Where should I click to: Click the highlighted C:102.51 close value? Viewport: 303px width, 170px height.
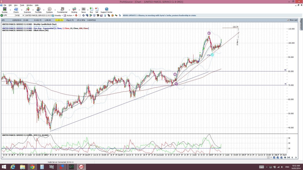[59, 20]
